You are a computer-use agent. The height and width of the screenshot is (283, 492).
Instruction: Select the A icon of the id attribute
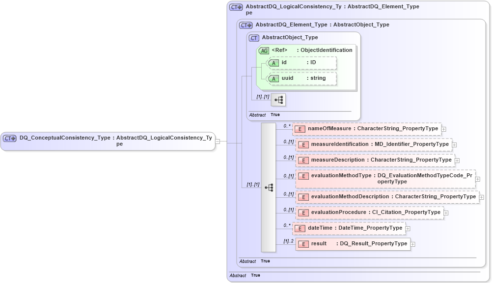point(274,63)
